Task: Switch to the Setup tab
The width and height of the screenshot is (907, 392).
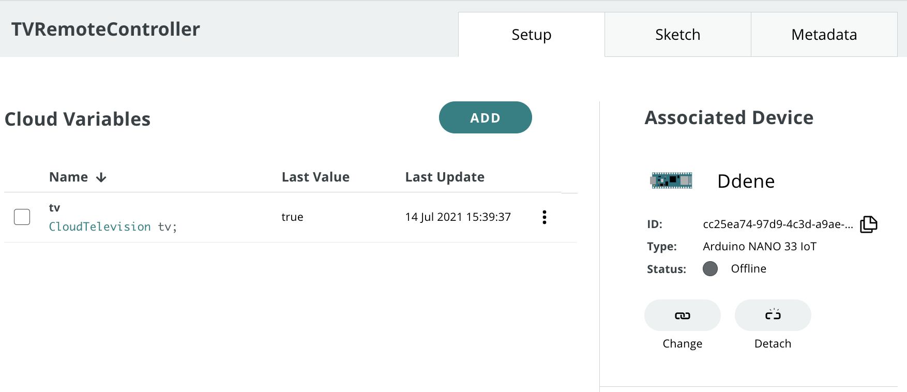Action: (531, 35)
